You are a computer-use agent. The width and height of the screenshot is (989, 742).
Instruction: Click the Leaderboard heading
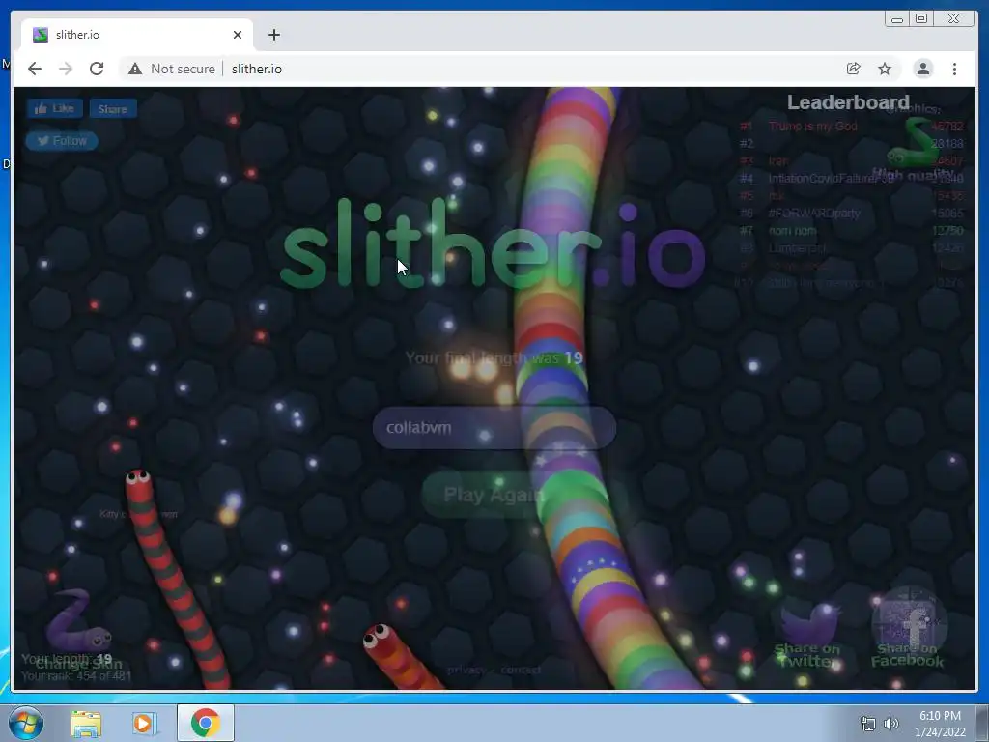[848, 102]
